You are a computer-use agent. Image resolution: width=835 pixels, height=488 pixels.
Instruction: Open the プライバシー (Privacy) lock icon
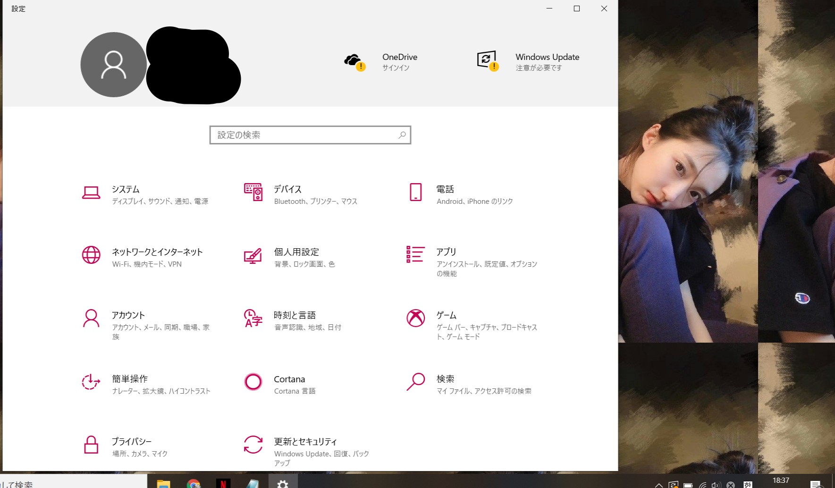[x=91, y=445]
